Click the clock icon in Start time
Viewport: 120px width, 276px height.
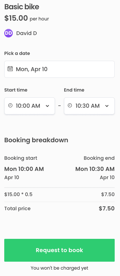(10, 106)
